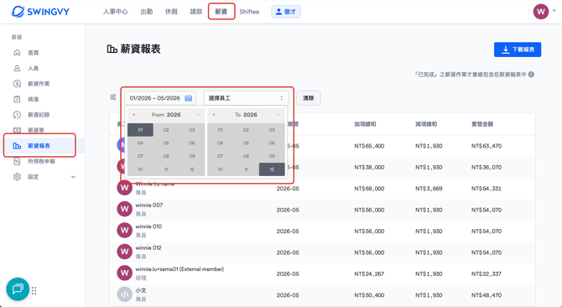Open the 薪資 top menu
The image size is (562, 307).
(221, 12)
